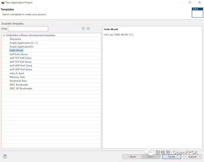Choose Empty Application (C++) template

pos(24,43)
